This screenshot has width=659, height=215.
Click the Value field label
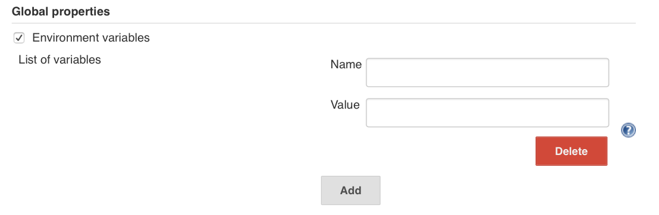click(x=345, y=104)
